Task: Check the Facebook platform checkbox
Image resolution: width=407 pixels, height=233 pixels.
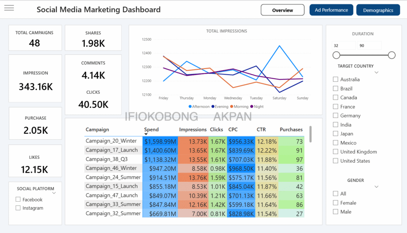Action: pyautogui.click(x=18, y=200)
